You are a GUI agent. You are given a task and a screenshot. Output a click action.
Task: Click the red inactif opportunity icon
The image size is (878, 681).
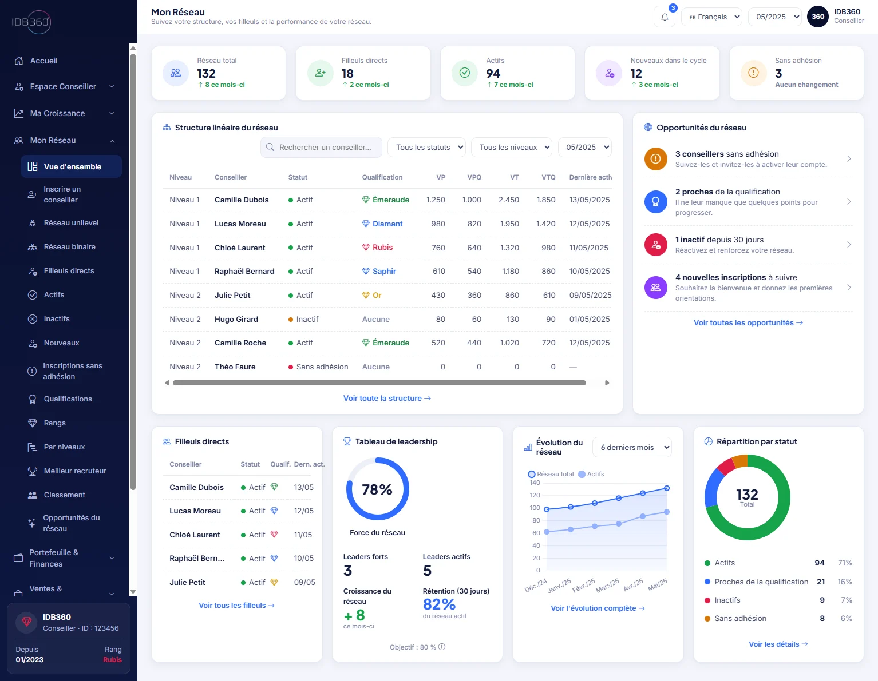point(656,245)
